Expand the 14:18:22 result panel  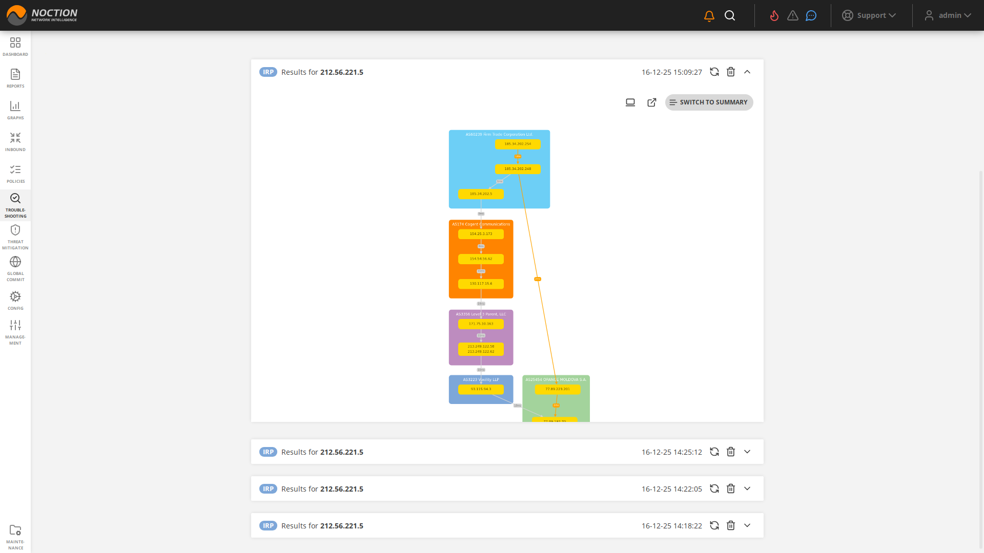pyautogui.click(x=747, y=525)
